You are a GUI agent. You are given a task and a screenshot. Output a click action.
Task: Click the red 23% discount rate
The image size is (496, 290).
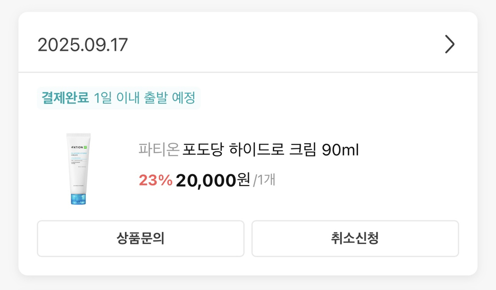(155, 180)
